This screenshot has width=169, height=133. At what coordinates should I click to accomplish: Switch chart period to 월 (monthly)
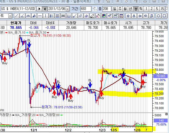(x=125, y=9)
